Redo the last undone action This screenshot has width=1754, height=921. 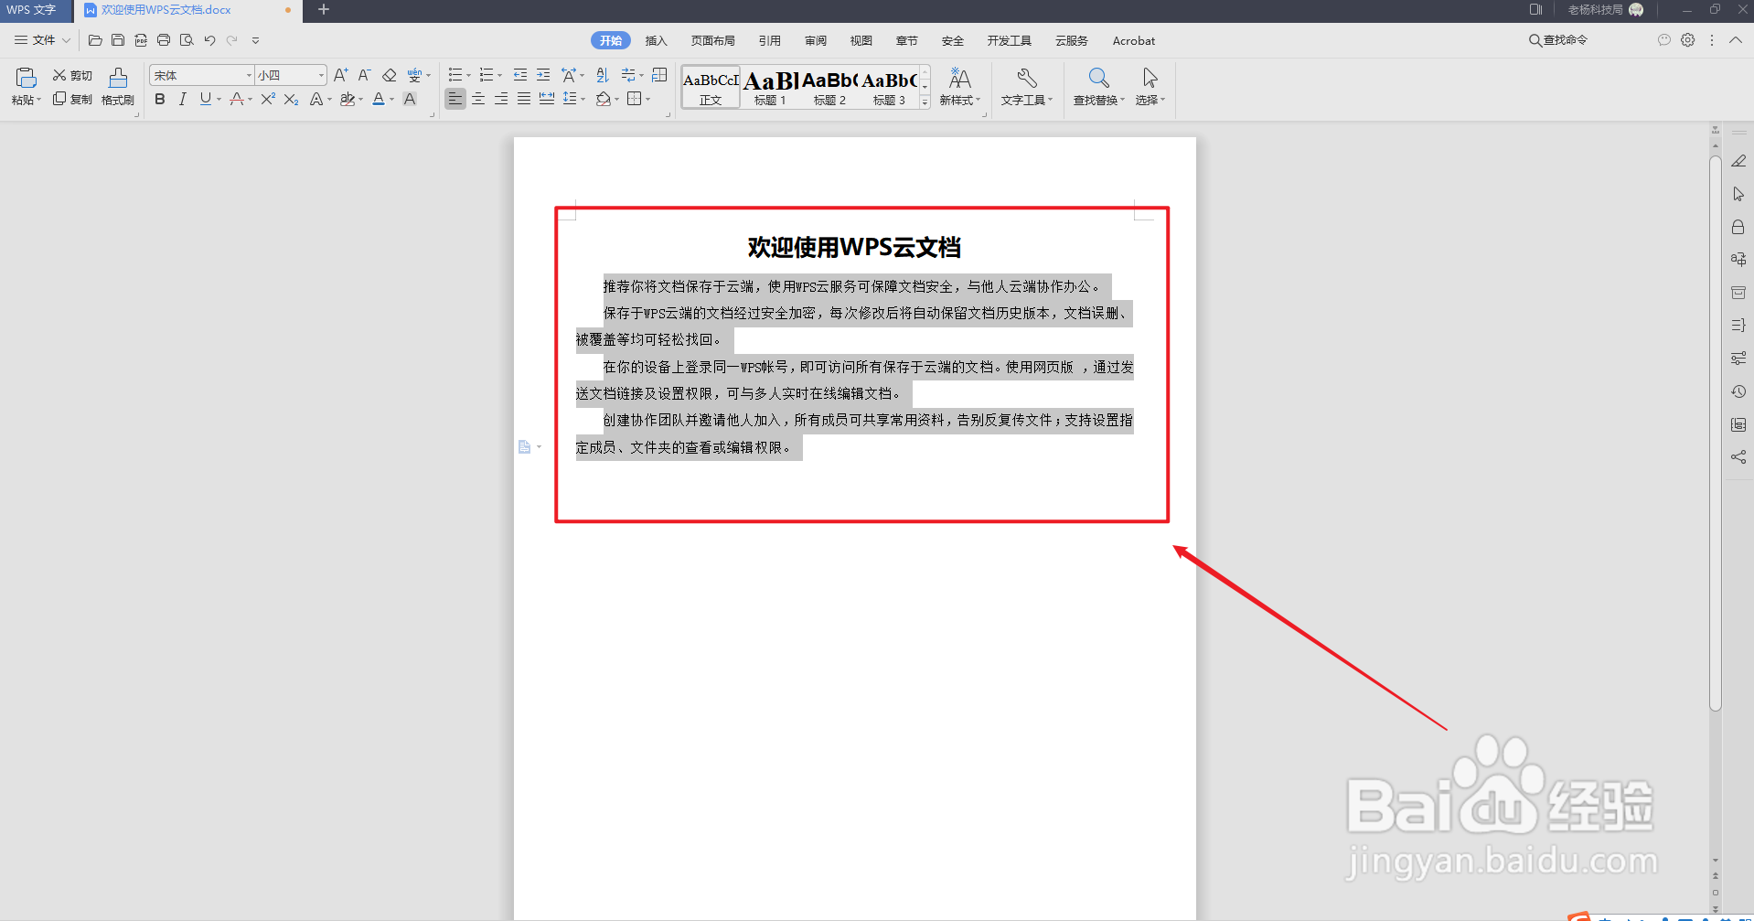tap(232, 40)
